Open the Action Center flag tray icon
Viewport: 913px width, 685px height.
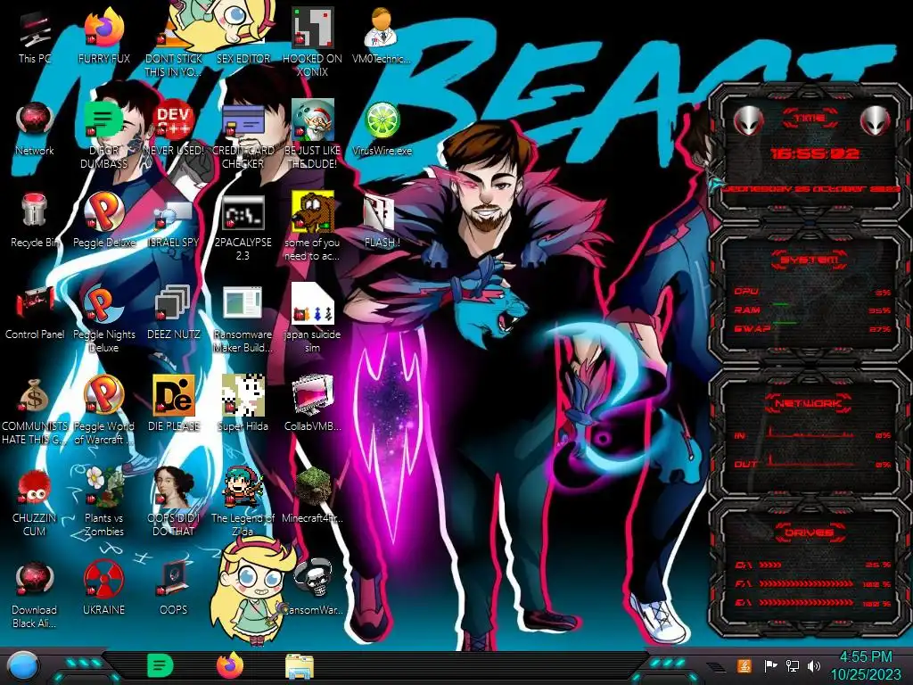770,665
